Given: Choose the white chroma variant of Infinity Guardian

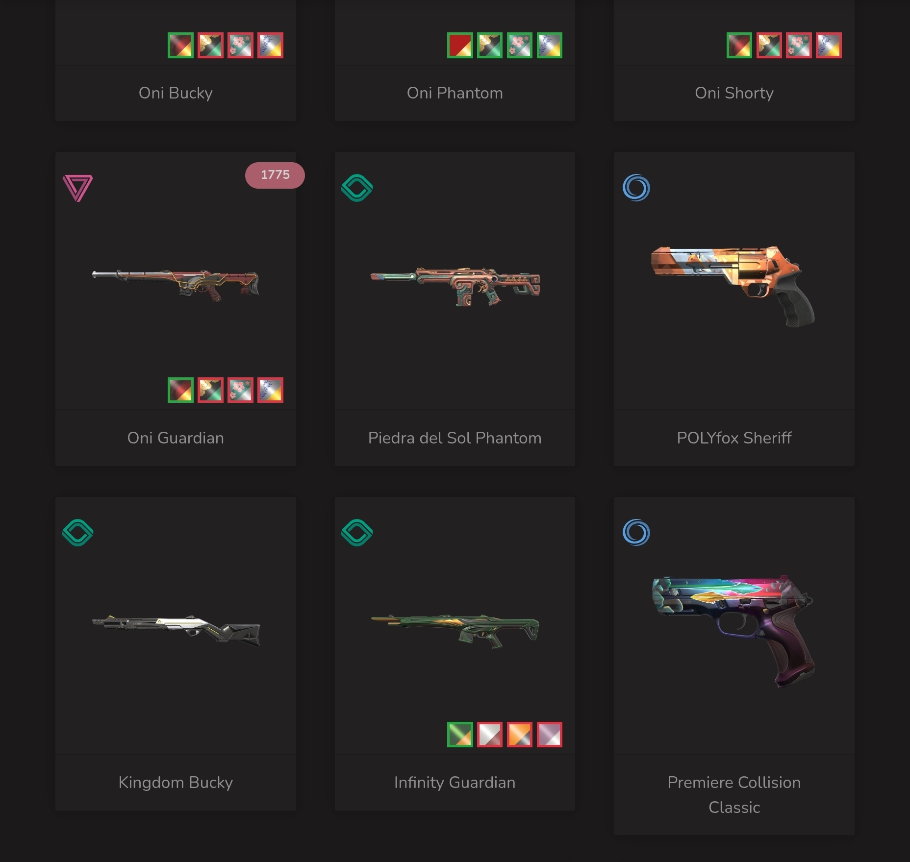Looking at the screenshot, I should (490, 735).
